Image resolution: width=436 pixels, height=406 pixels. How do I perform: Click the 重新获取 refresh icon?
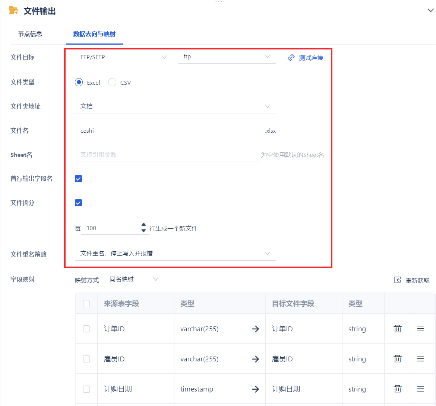tap(398, 280)
